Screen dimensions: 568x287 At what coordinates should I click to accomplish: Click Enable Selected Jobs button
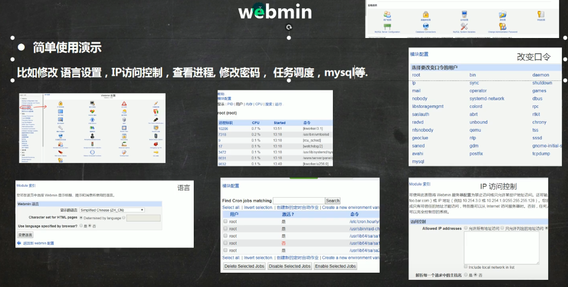(336, 266)
